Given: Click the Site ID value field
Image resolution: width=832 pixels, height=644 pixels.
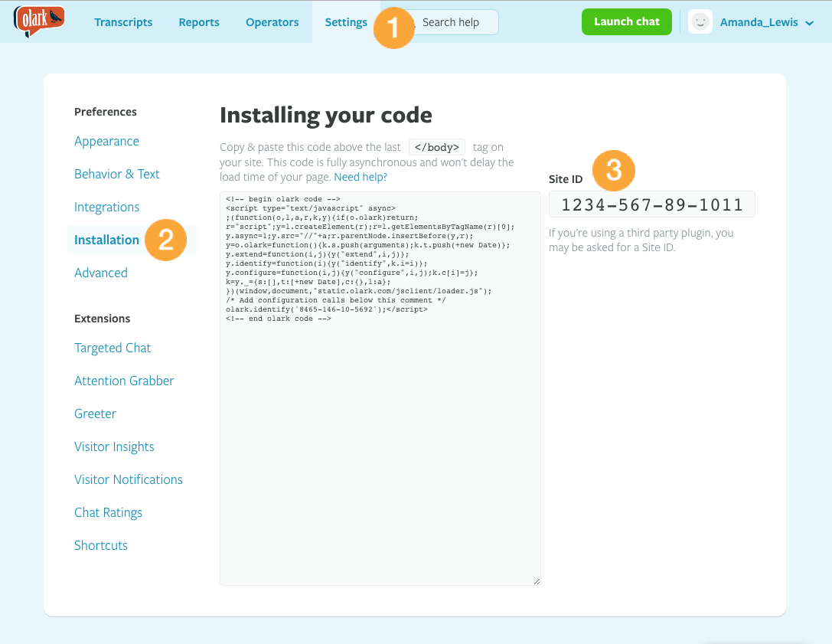Looking at the screenshot, I should [651, 204].
